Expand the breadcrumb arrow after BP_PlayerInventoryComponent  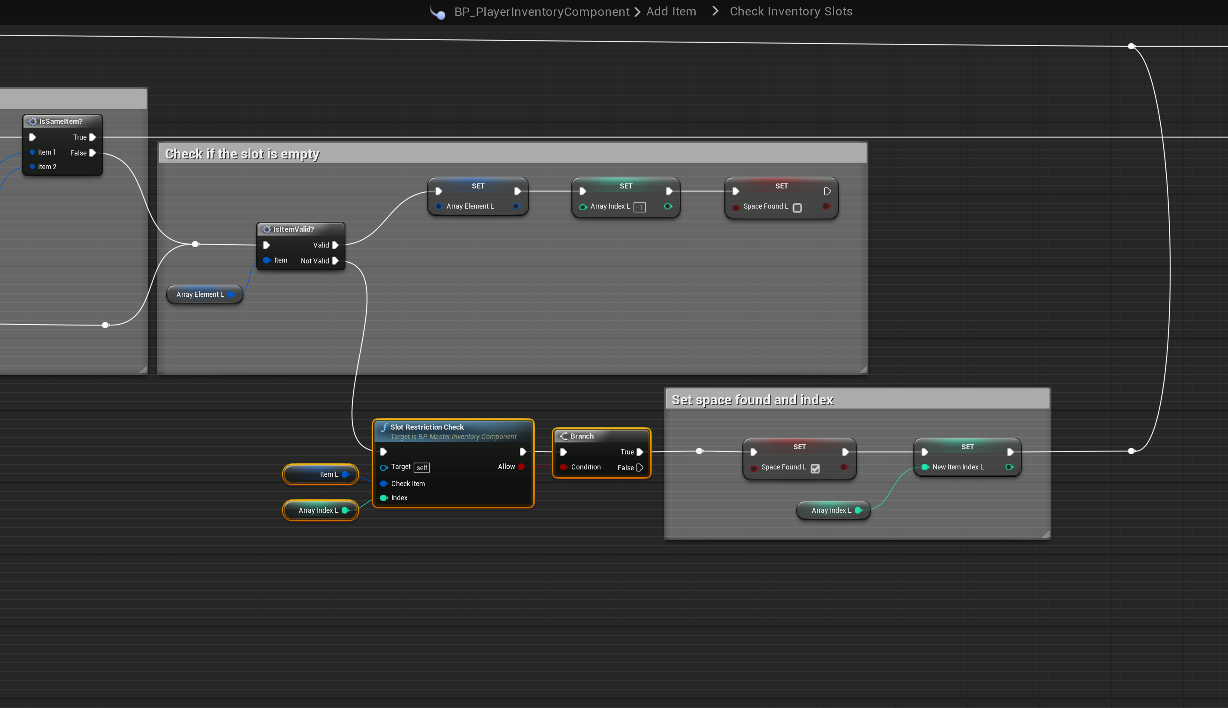(637, 12)
